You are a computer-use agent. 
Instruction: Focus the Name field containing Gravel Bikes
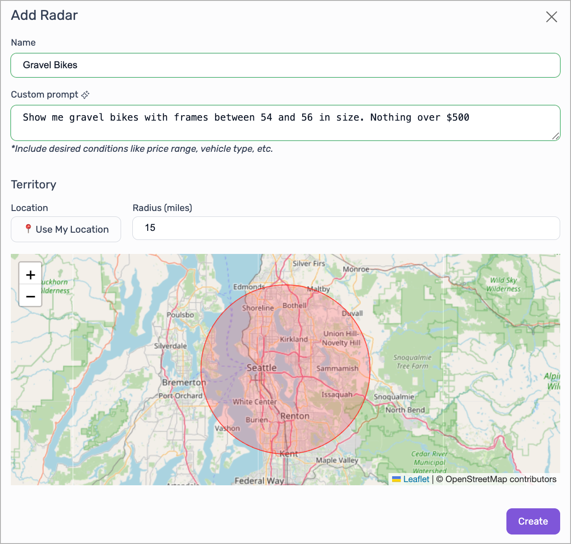[285, 65]
